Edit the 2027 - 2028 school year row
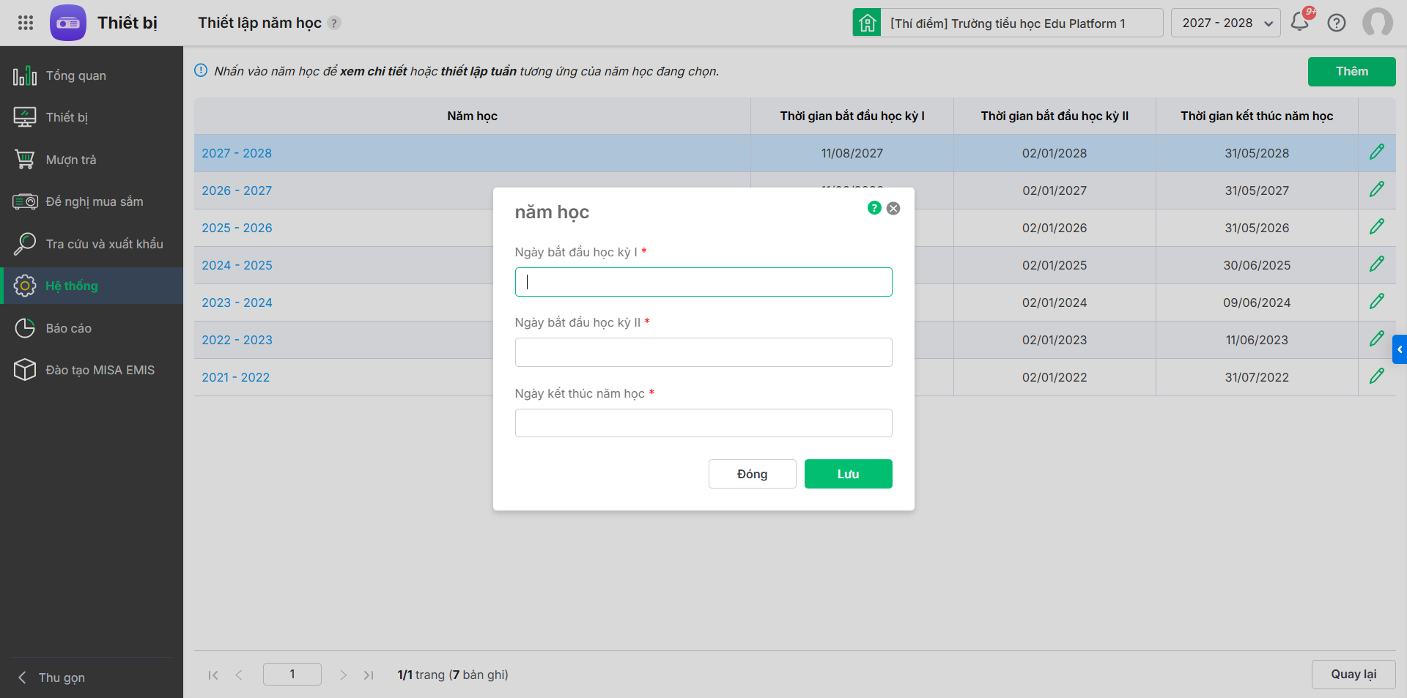Screen dimensions: 1407x698 pyautogui.click(x=1377, y=152)
